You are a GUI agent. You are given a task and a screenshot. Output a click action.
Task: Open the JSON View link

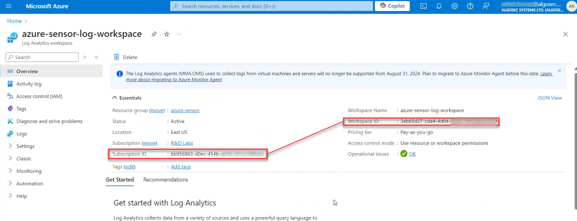[x=549, y=98]
